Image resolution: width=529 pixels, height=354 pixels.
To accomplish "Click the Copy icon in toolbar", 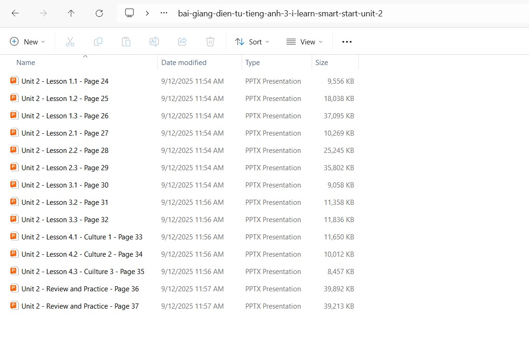I will tap(98, 42).
